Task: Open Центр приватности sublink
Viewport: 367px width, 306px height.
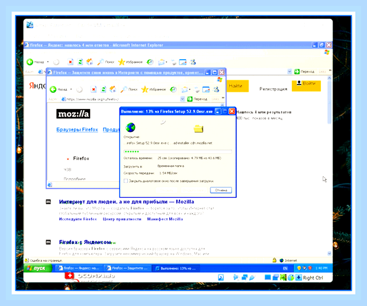Action: tap(122, 219)
